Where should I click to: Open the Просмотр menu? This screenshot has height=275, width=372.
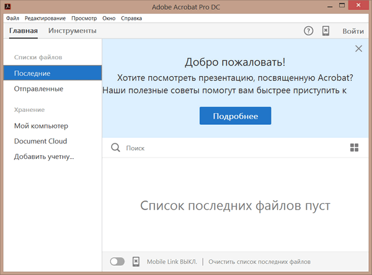(84, 18)
